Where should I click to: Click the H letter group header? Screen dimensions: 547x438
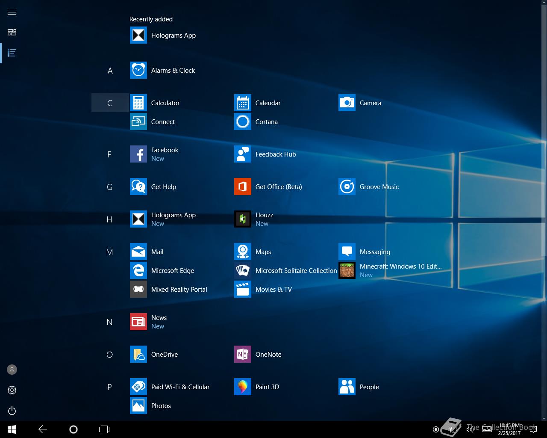click(x=110, y=219)
